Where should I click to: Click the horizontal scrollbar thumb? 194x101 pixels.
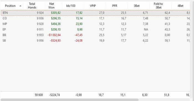click(69, 100)
